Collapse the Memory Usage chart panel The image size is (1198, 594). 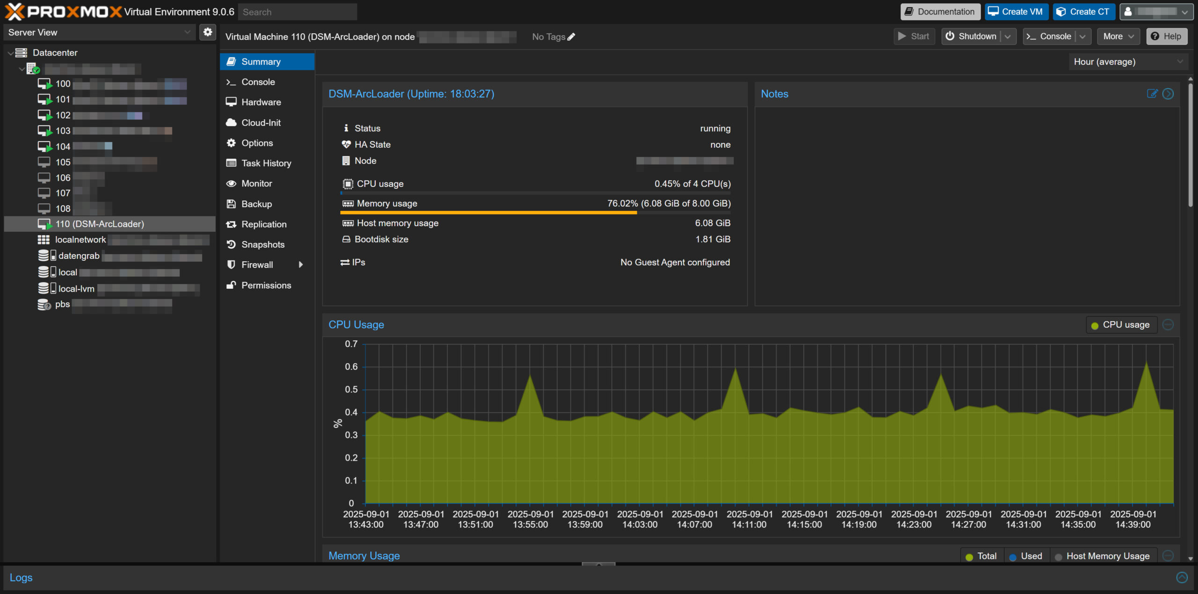tap(1168, 556)
